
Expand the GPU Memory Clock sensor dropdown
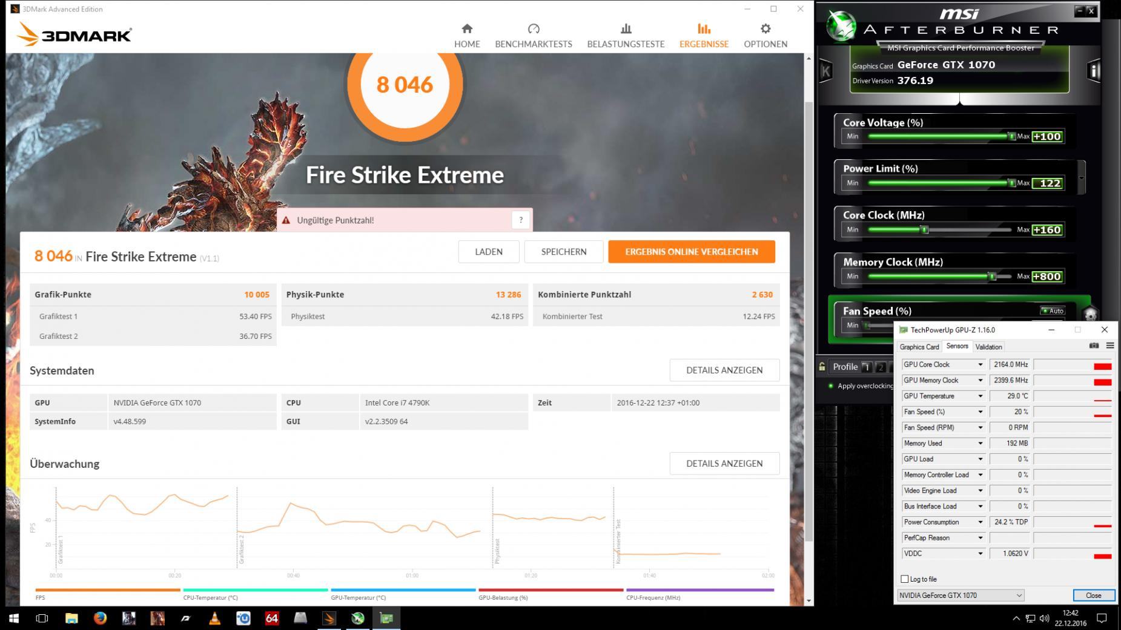coord(980,380)
